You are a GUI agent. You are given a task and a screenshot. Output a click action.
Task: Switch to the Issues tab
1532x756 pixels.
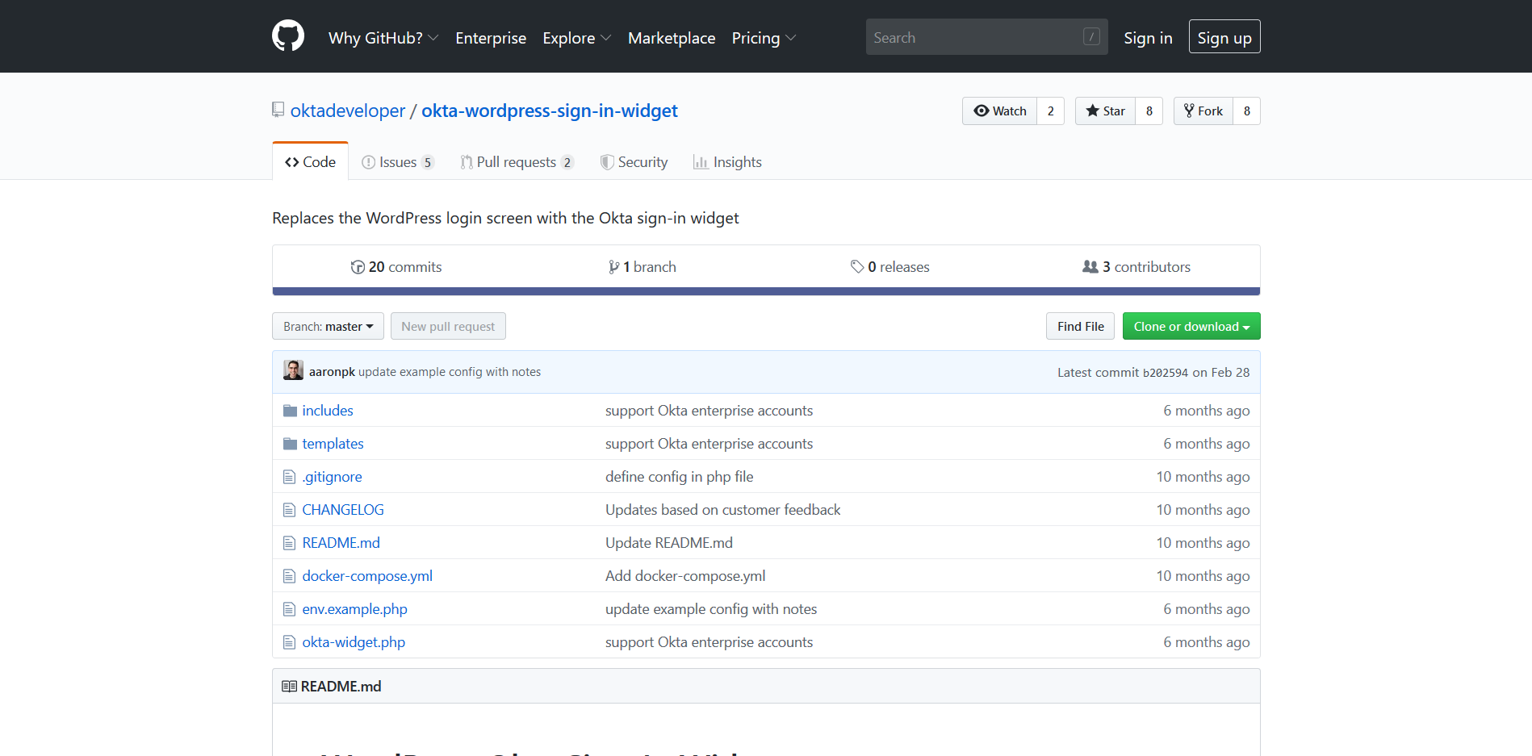click(x=398, y=162)
